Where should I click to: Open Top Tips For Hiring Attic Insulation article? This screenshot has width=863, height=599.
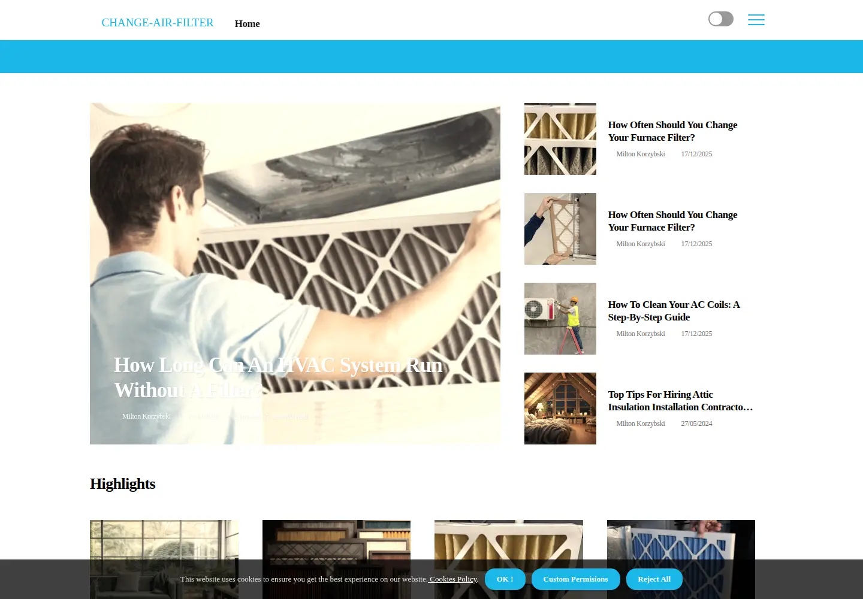pos(681,401)
